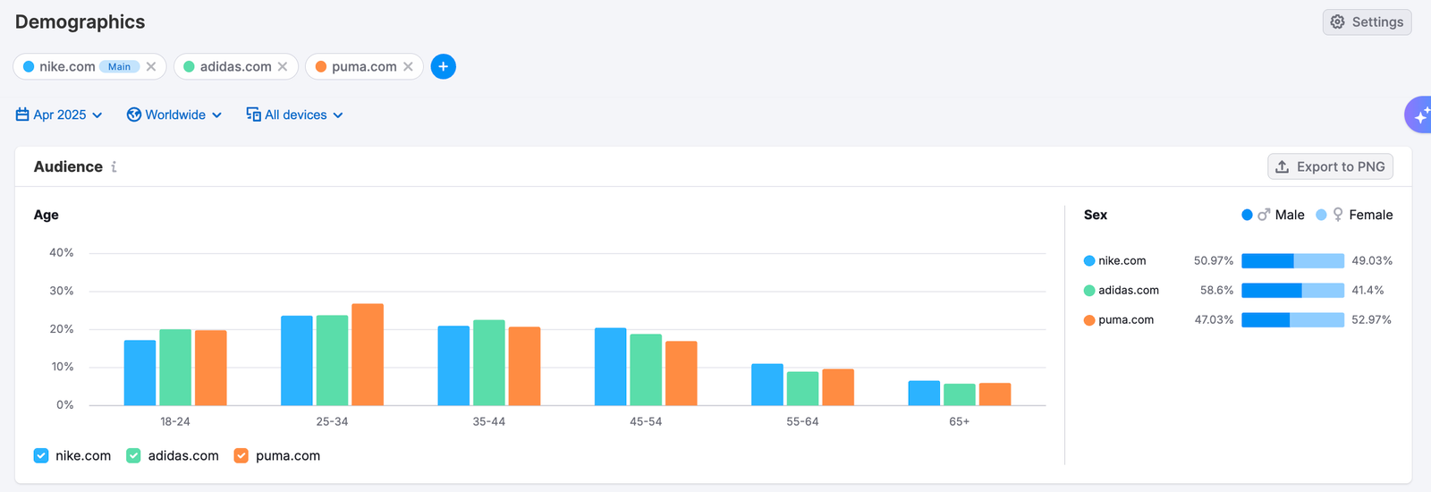Add a competitor with plus icon
This screenshot has height=492, width=1431.
(x=443, y=66)
